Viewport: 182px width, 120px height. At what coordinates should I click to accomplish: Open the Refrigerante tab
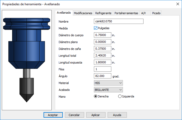point(103,13)
